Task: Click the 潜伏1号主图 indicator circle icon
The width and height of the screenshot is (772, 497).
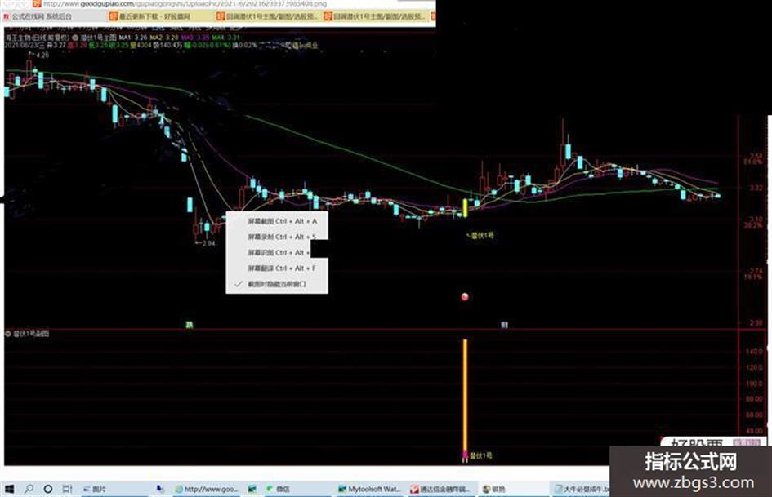Action: [75, 38]
